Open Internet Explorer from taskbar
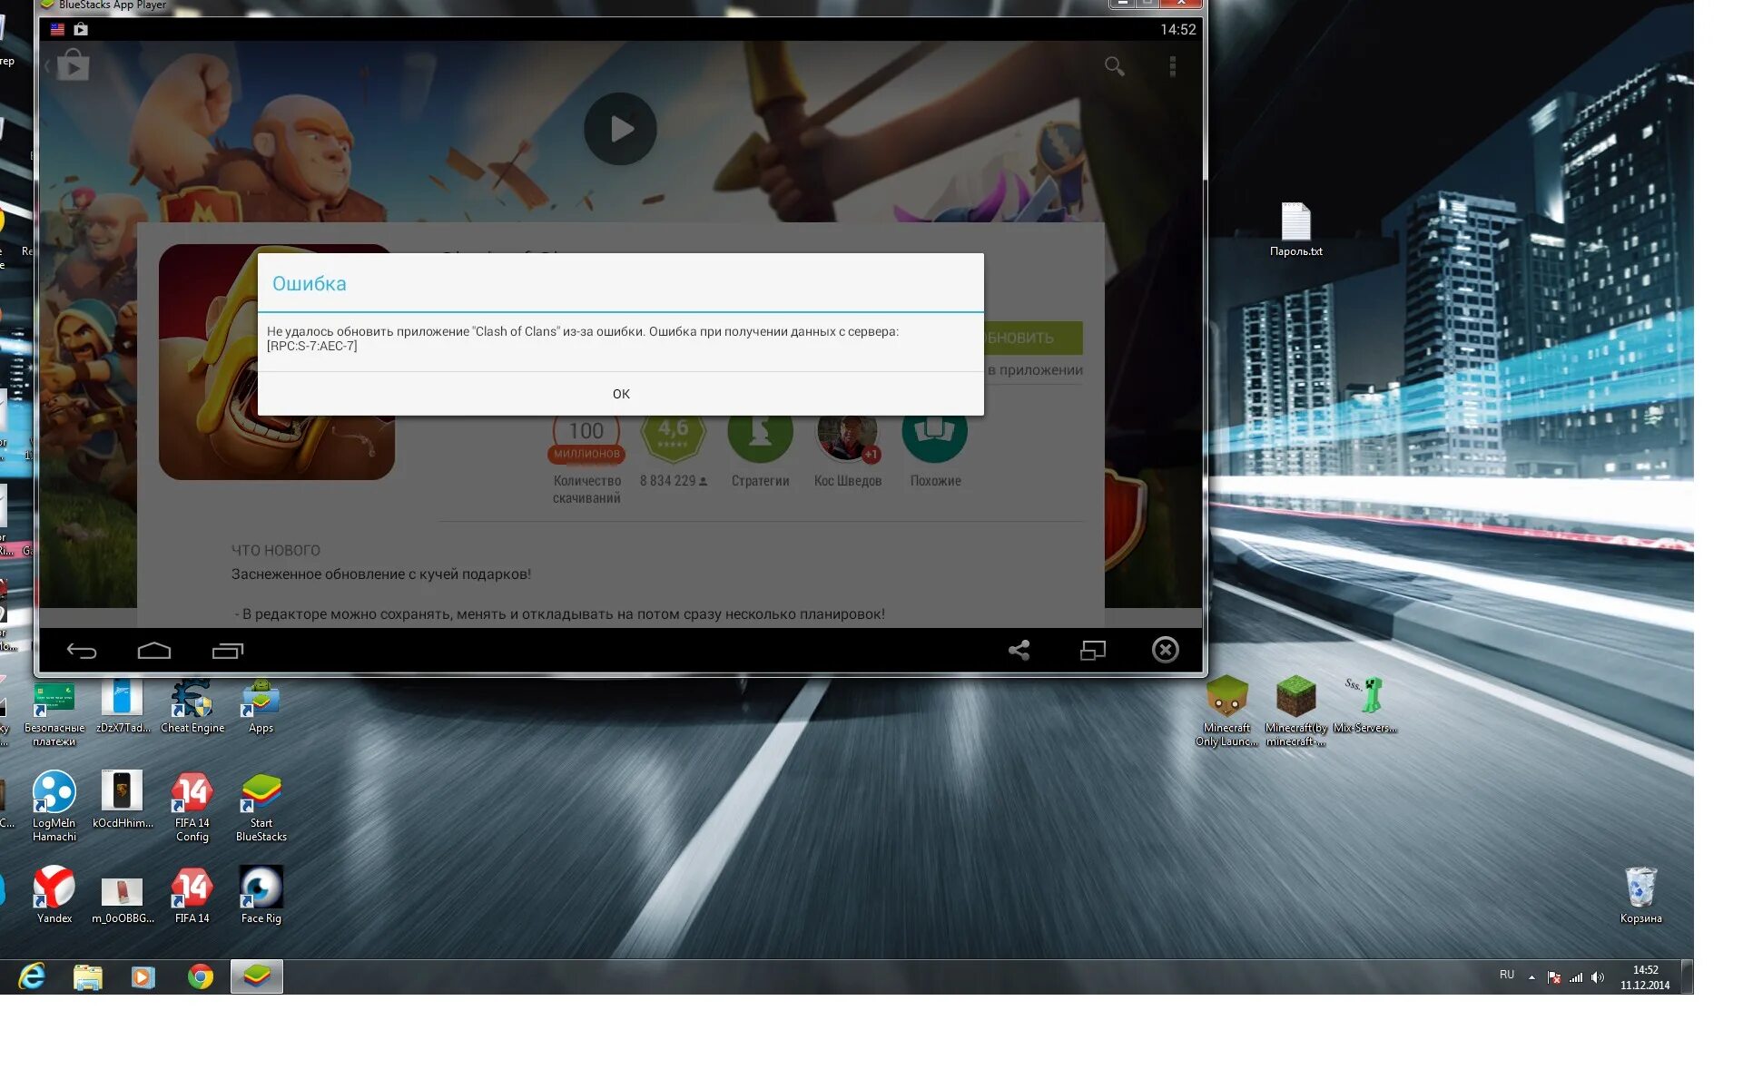The image size is (1743, 1089). click(x=33, y=976)
